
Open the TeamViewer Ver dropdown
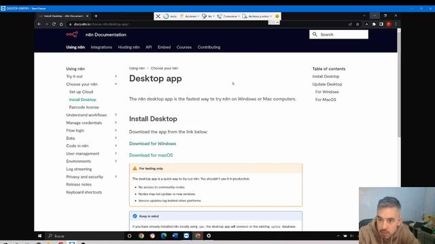pos(209,16)
